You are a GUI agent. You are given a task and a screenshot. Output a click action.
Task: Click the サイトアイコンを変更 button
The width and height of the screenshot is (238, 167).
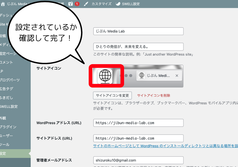(112, 95)
